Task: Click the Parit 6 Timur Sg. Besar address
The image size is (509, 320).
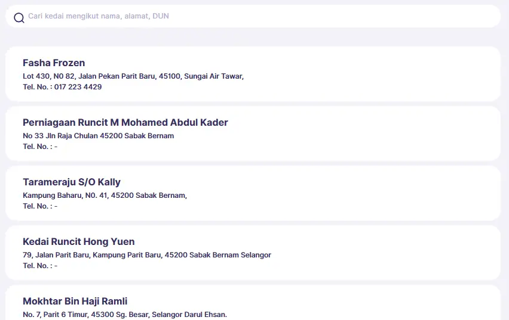Action: pyautogui.click(x=125, y=314)
